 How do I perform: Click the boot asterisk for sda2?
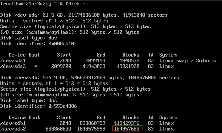(x=36, y=66)
